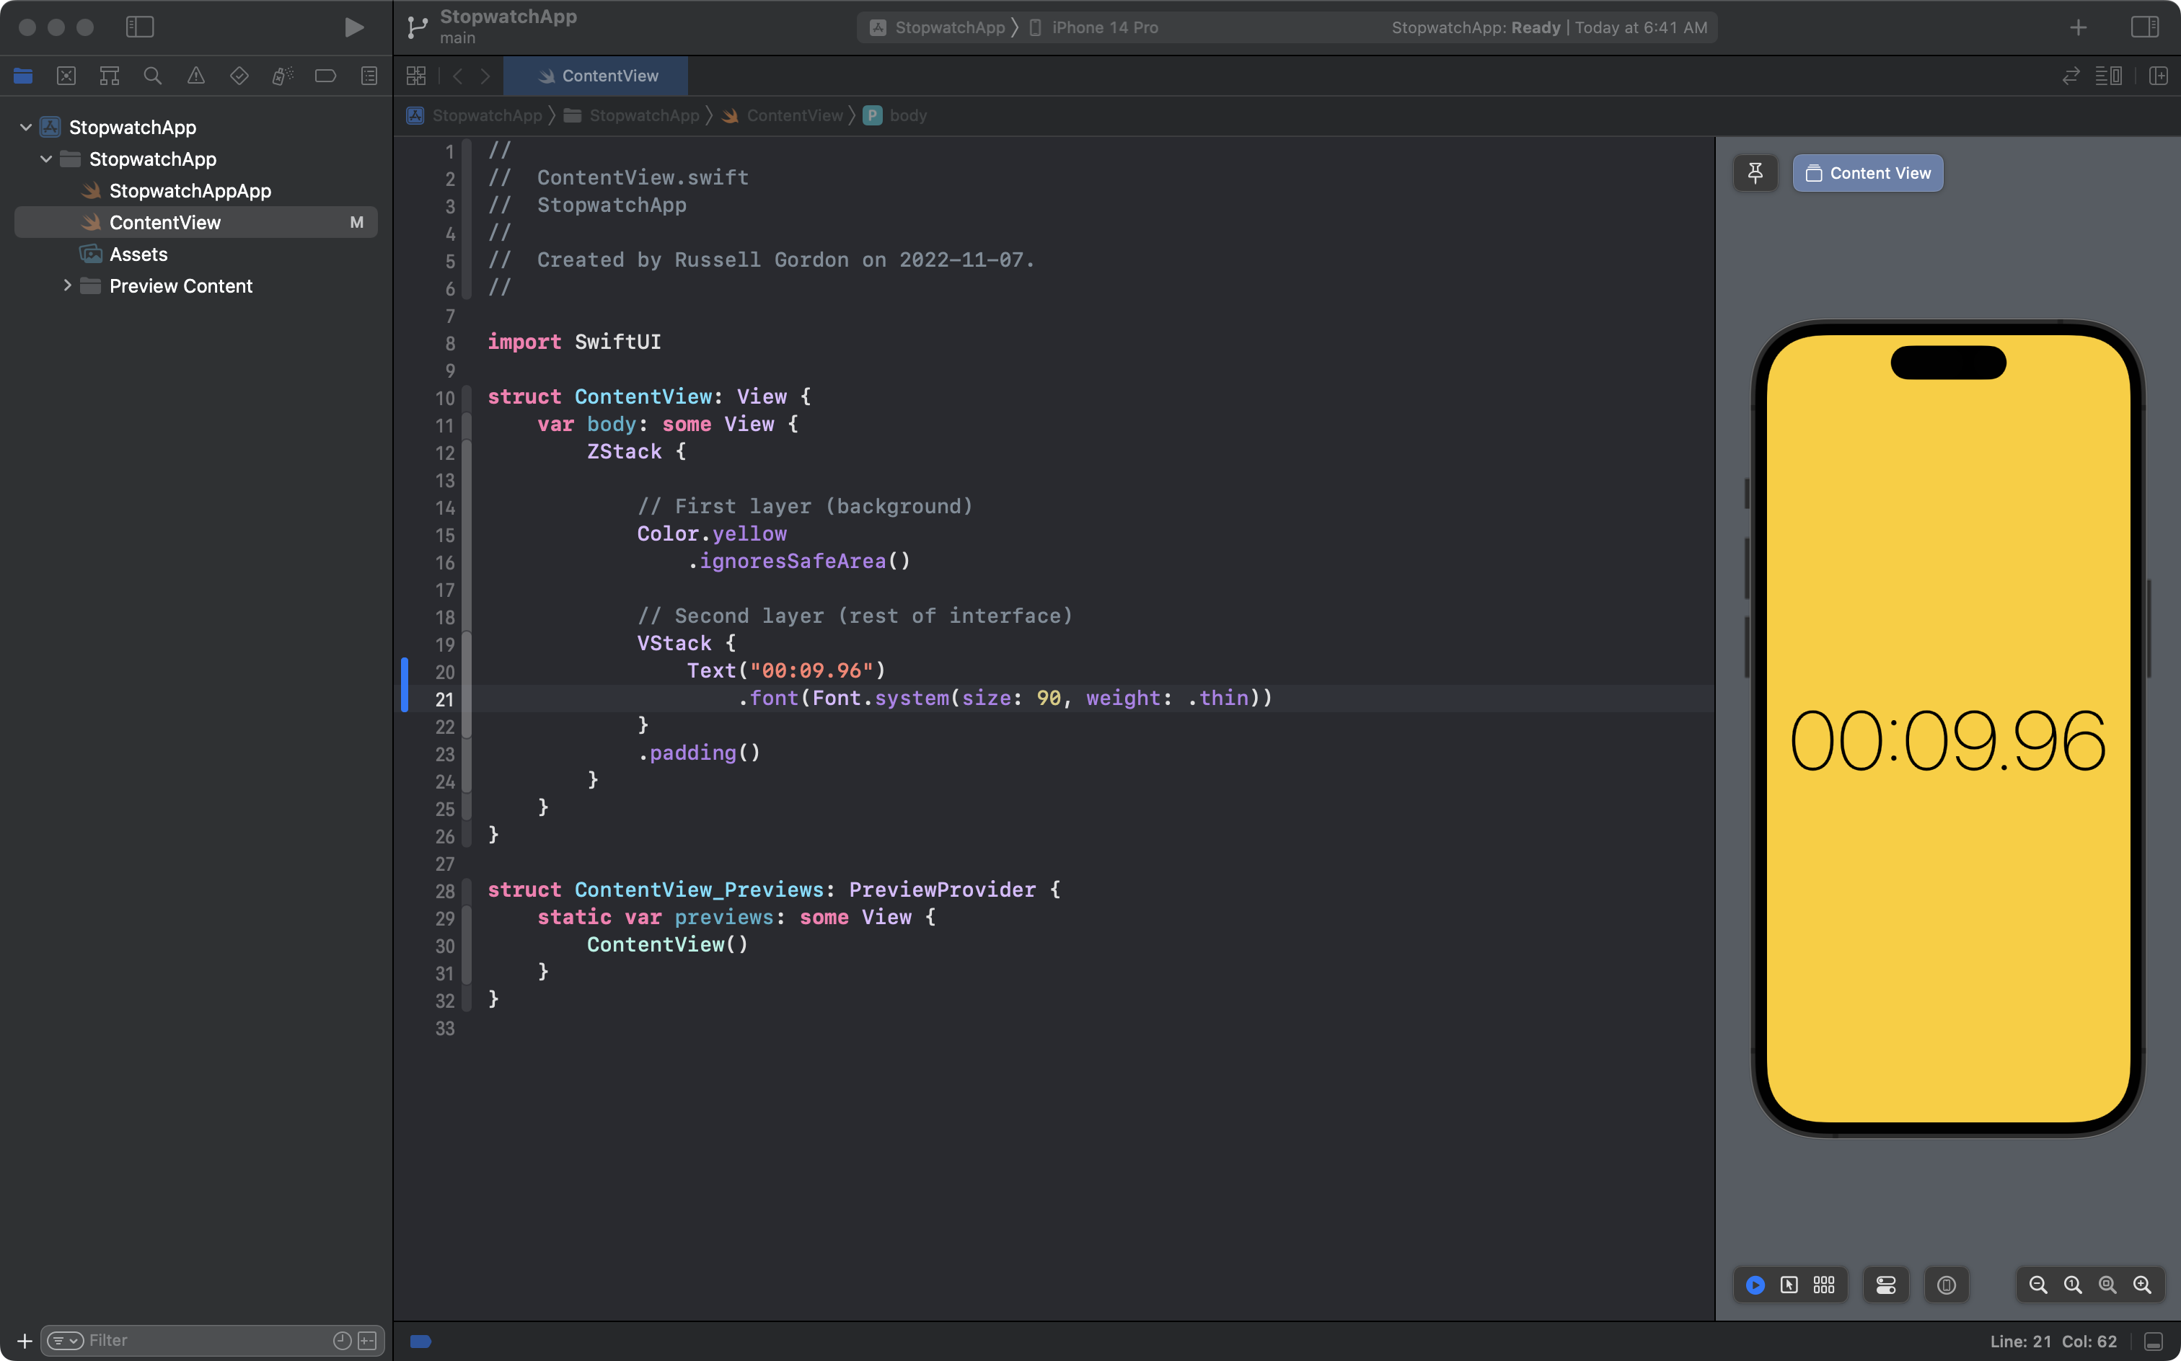Click the body item in jump bar
The height and width of the screenshot is (1361, 2181).
coord(907,115)
